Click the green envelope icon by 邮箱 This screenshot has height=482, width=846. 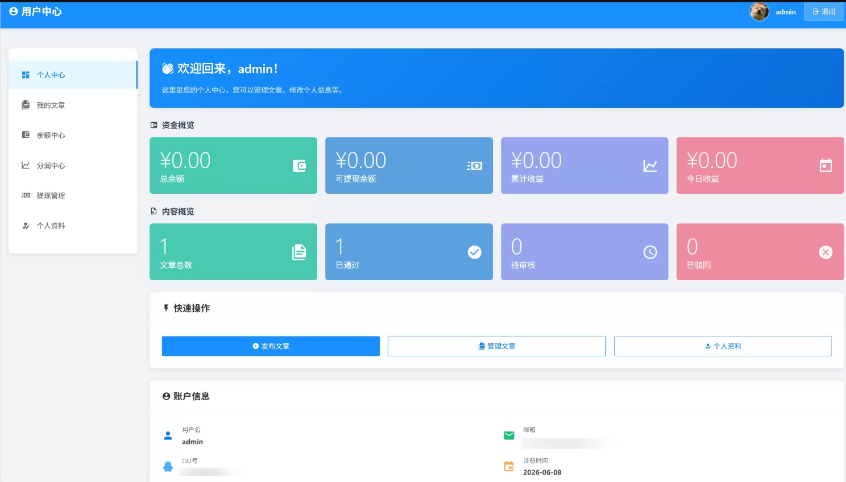point(509,436)
